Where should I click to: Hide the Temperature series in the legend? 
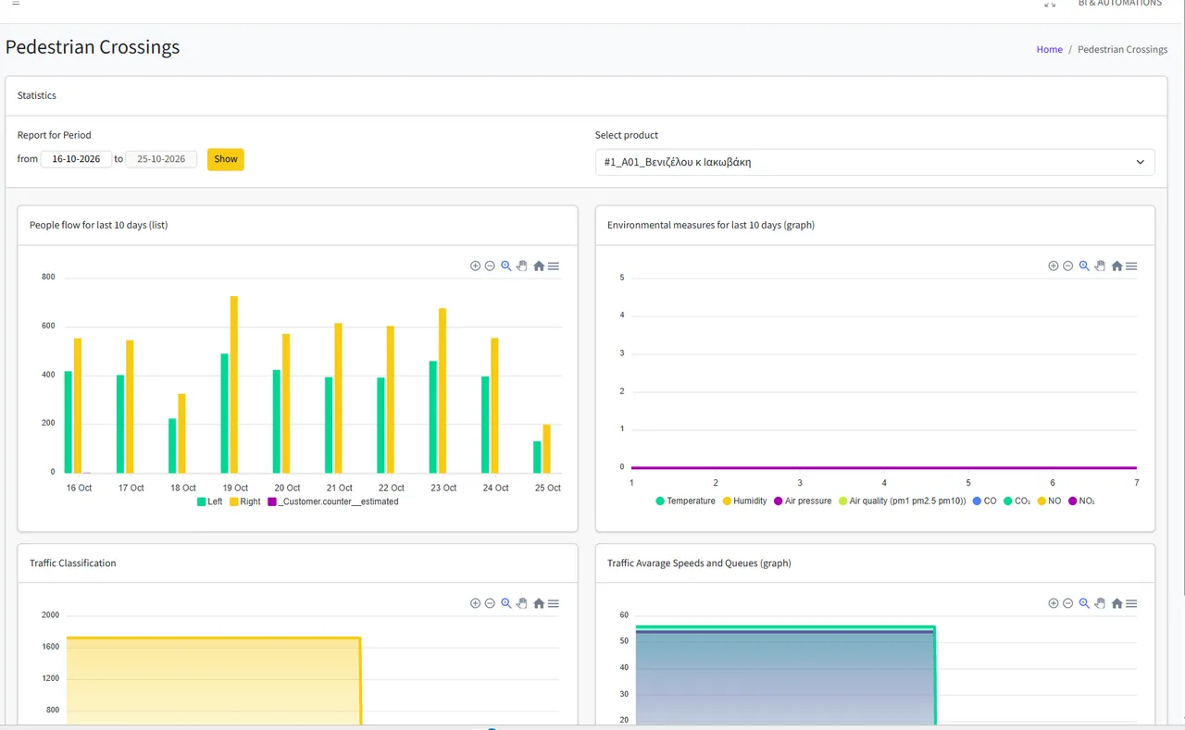(685, 501)
